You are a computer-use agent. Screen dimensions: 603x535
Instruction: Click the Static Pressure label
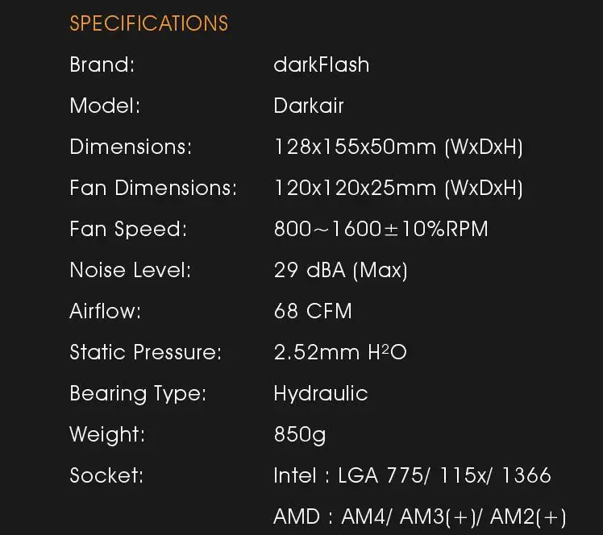pos(145,352)
